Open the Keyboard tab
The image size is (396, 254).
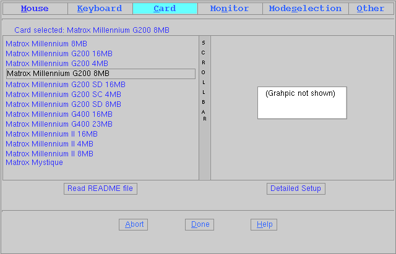coord(100,9)
